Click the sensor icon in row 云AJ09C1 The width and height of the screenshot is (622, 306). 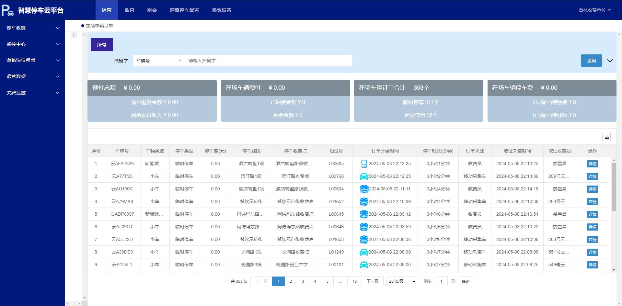point(364,227)
